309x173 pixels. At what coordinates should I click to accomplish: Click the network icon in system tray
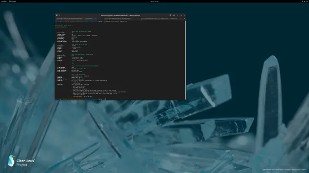click(x=302, y=1)
